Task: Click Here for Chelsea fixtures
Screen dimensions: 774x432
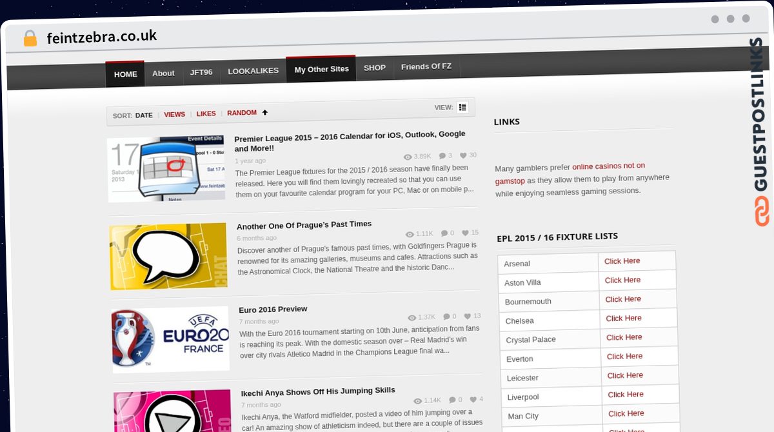Action: 624,318
